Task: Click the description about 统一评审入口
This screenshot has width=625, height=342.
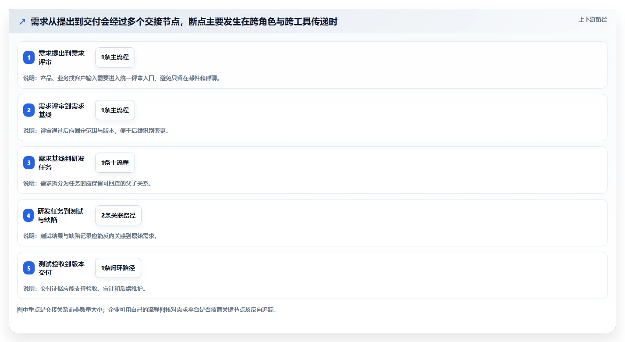Action: [121, 78]
